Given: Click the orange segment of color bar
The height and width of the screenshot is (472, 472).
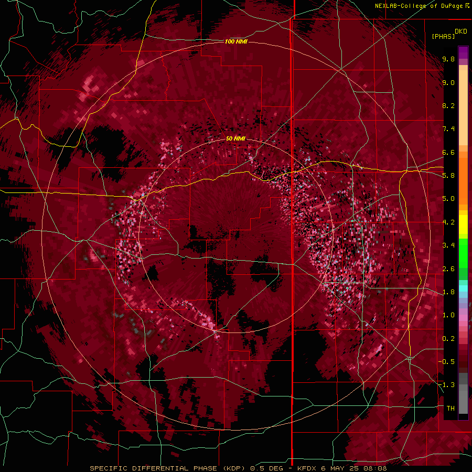Looking at the screenshot, I should [463, 180].
